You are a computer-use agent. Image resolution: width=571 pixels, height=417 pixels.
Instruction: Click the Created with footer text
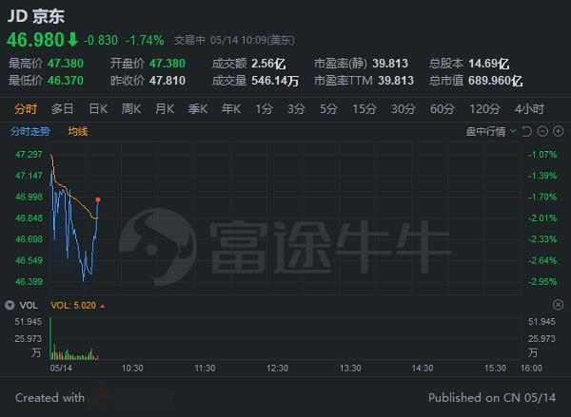pyautogui.click(x=49, y=397)
